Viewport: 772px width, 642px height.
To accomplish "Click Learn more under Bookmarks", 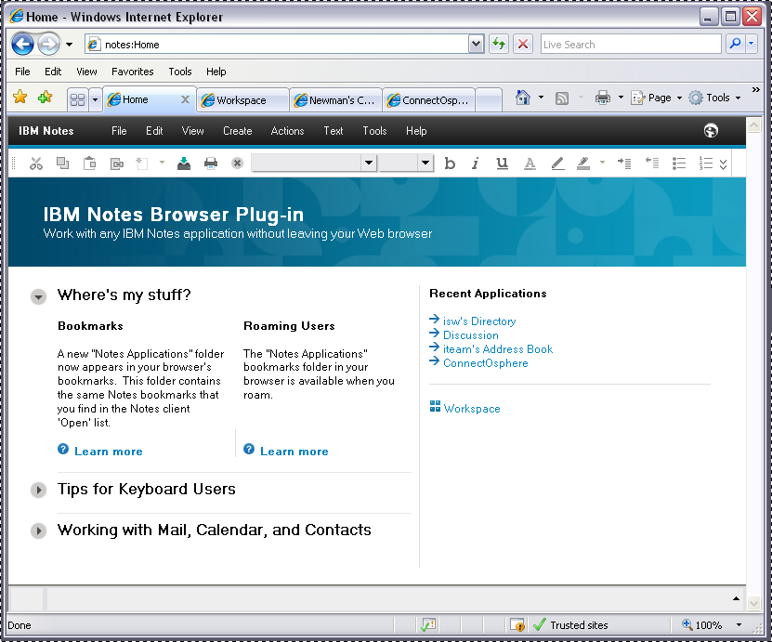I will pyautogui.click(x=108, y=452).
